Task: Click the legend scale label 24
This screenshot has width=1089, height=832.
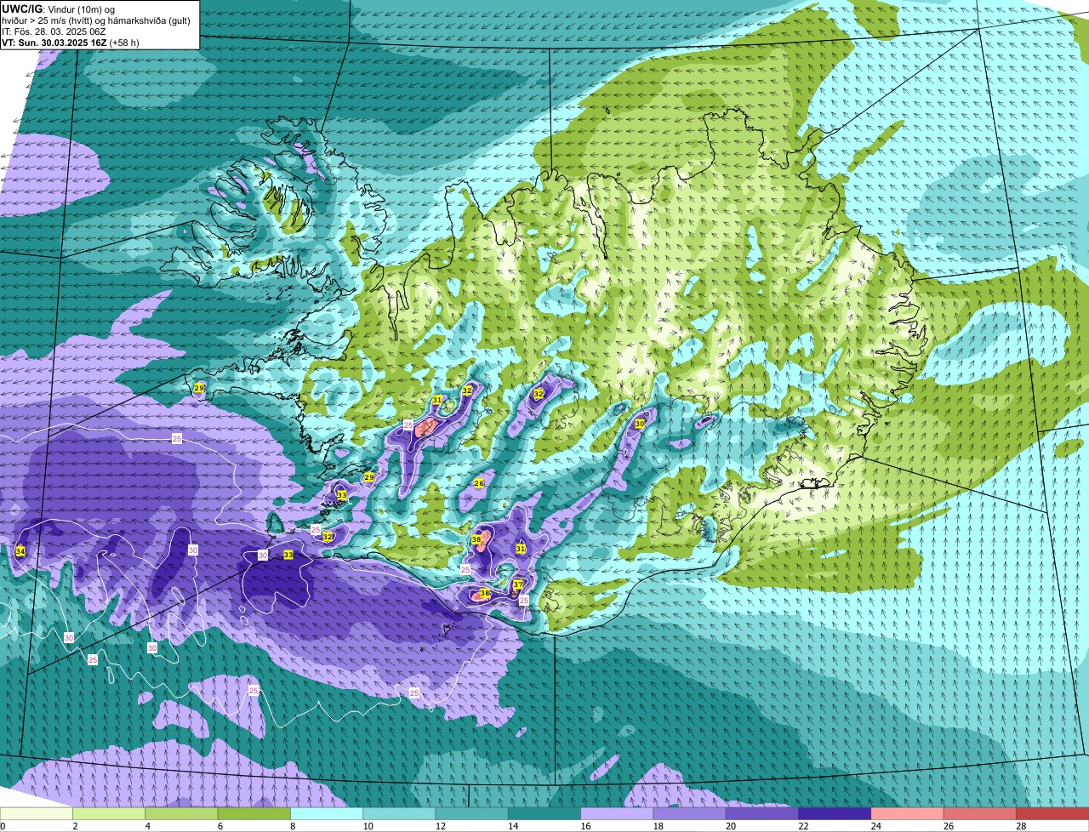Action: click(x=875, y=826)
